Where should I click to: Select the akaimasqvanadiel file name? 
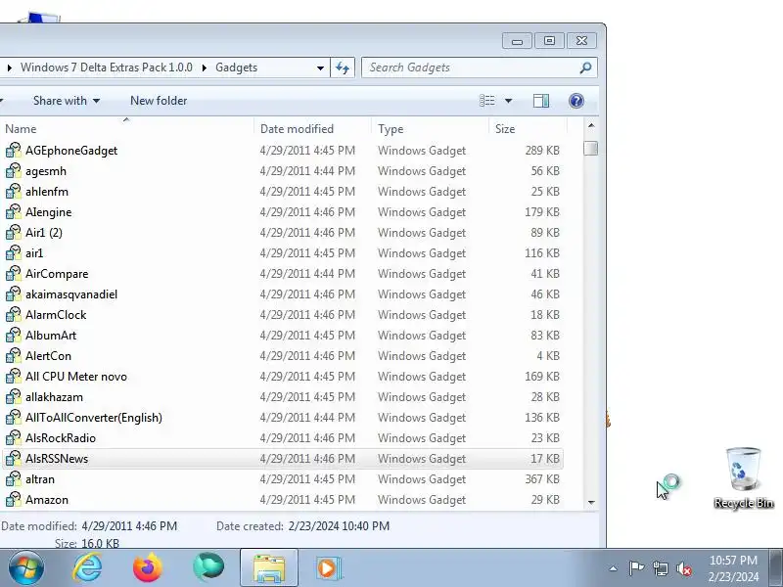pos(71,294)
